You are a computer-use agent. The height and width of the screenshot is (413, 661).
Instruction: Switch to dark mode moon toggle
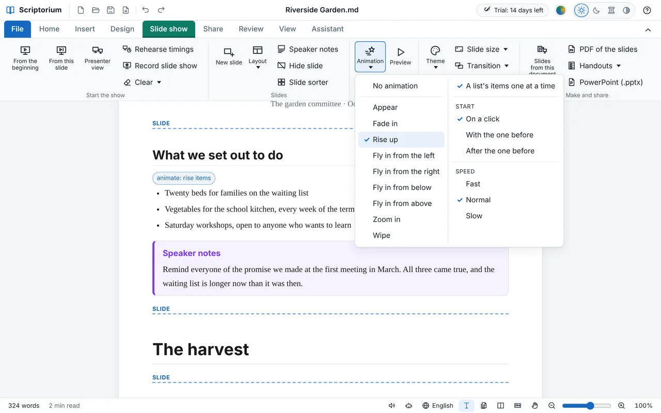click(596, 10)
